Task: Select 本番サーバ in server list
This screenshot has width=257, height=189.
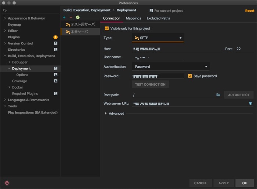Action: click(x=80, y=32)
